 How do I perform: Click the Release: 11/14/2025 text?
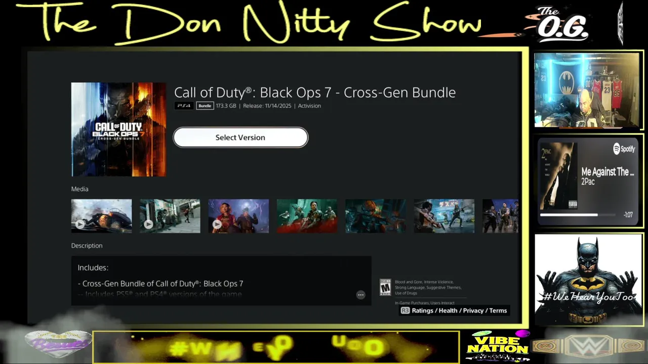click(x=267, y=106)
